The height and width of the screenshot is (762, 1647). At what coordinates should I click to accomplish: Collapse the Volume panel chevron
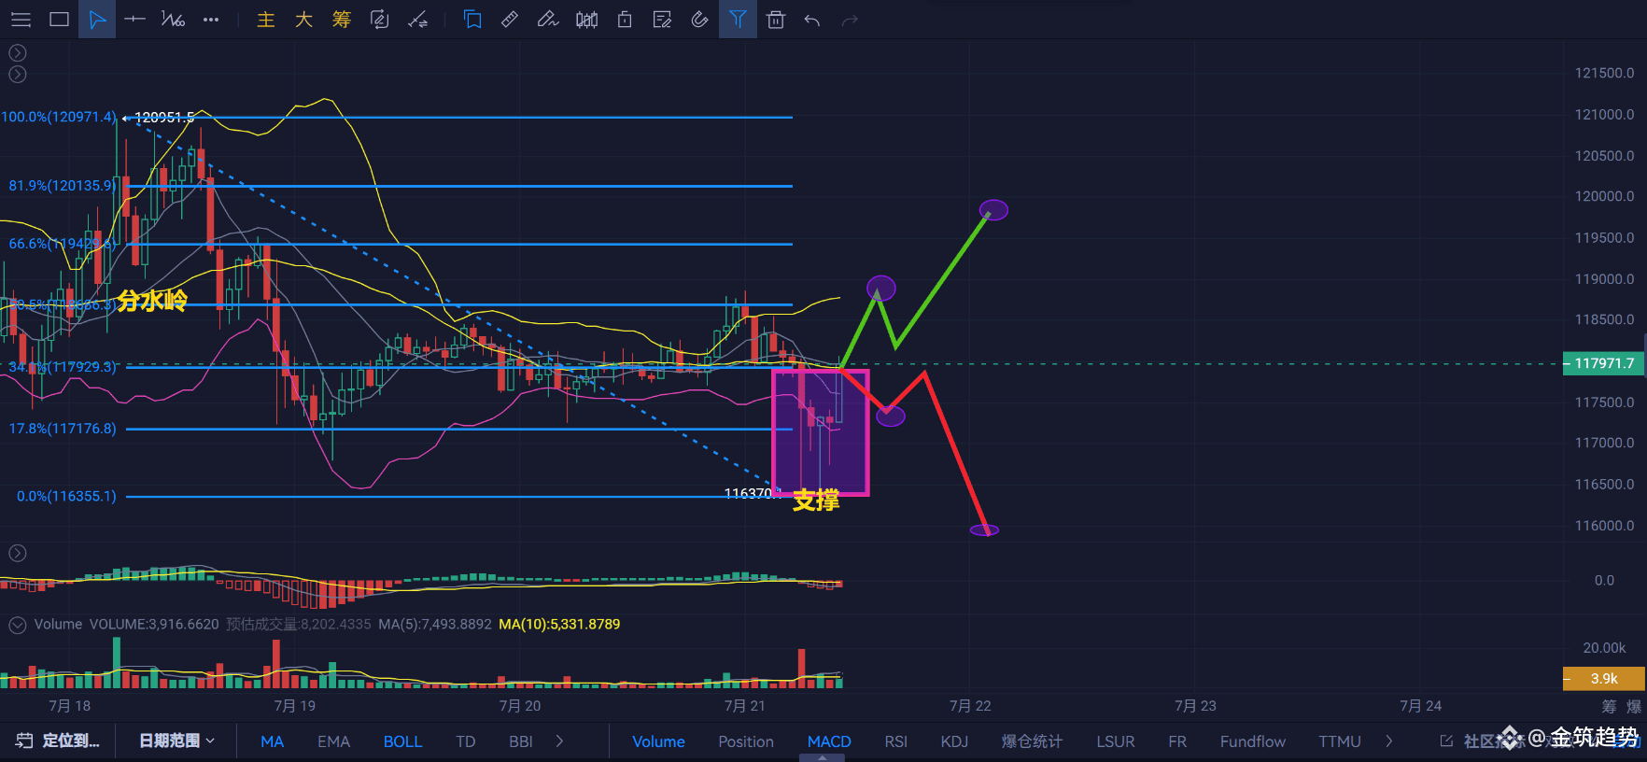[x=17, y=625]
